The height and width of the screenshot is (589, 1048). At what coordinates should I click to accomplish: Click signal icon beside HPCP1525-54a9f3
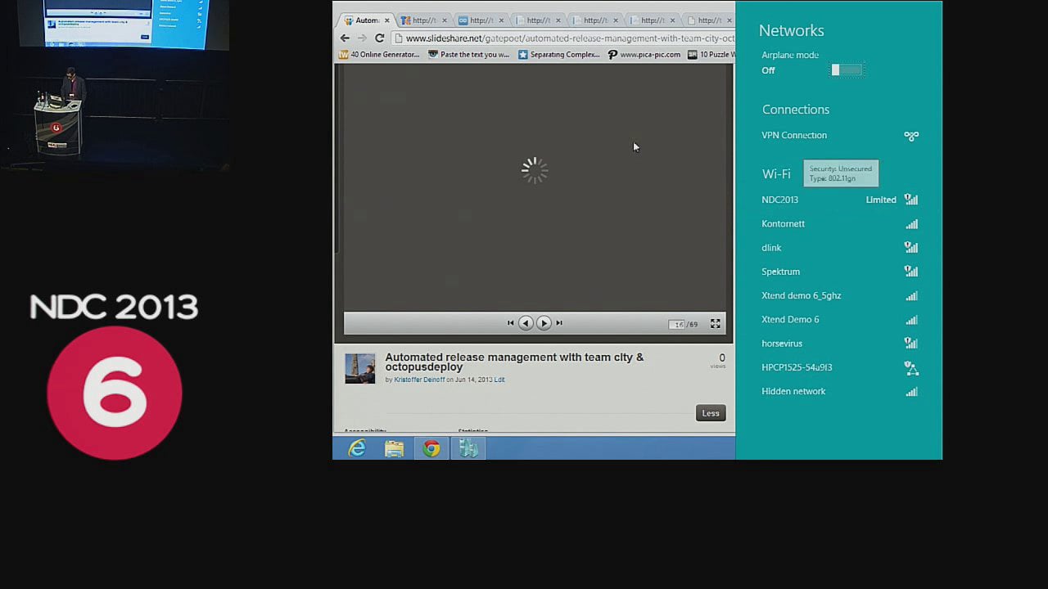[911, 368]
